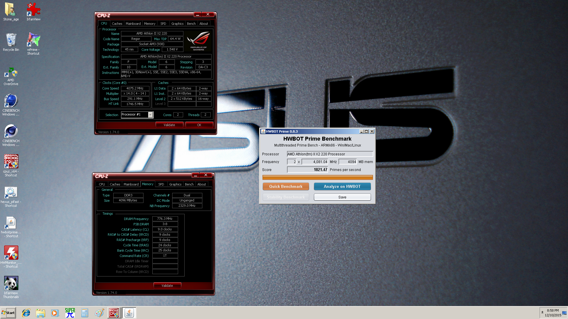
Task: Click OK in top CPU-Z window
Action: tap(199, 125)
